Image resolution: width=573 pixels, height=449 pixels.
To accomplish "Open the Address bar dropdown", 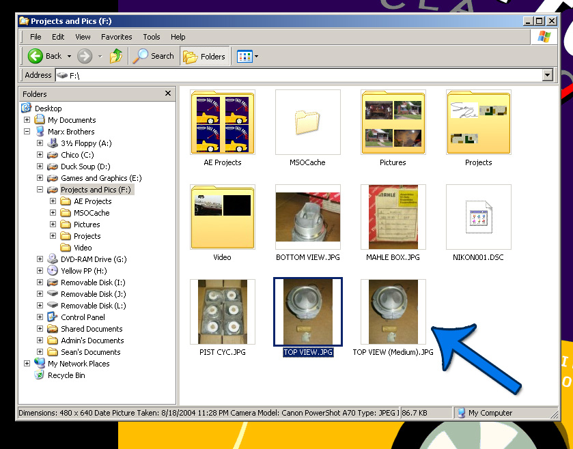I will (x=547, y=75).
